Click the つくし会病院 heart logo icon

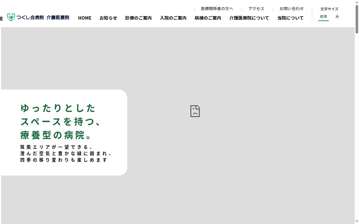[x=11, y=17]
